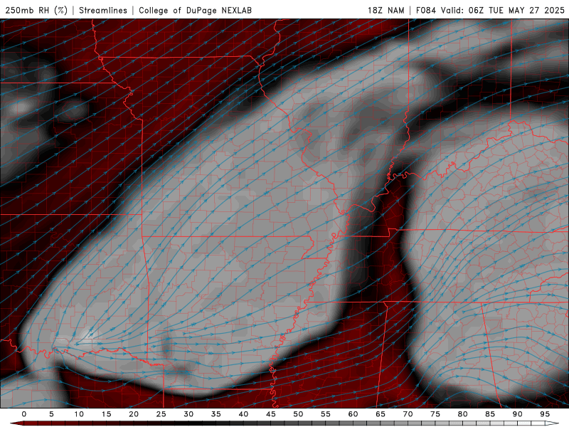This screenshot has height=427, width=569.
Task: Select the "18Z NAM" model run label
Action: click(386, 10)
